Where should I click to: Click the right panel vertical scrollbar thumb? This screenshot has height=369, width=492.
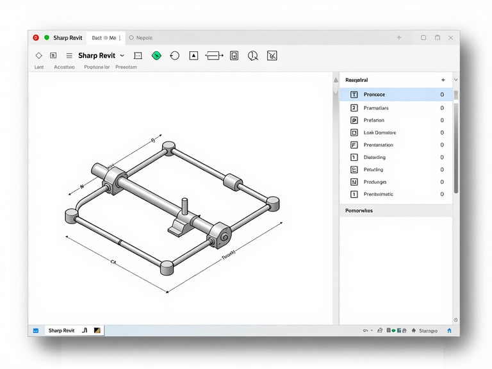(456, 147)
